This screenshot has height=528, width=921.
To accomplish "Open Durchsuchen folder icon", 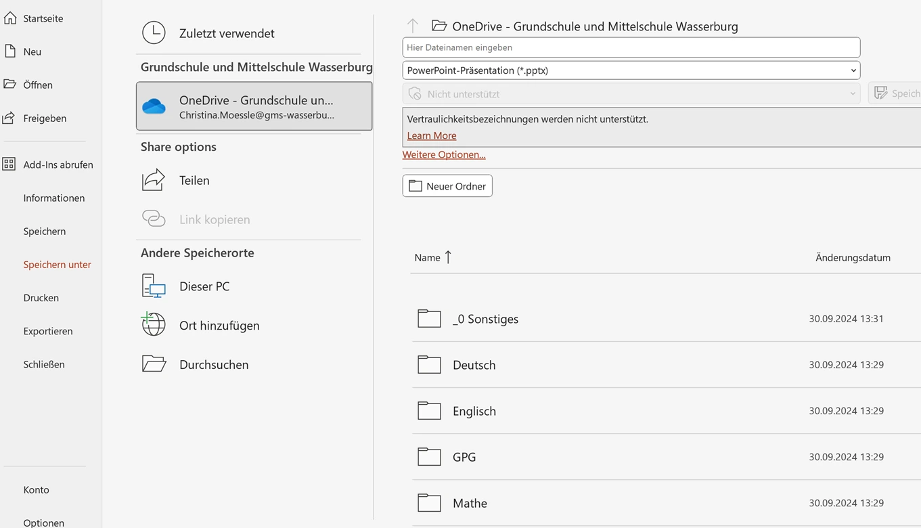I will 154,364.
